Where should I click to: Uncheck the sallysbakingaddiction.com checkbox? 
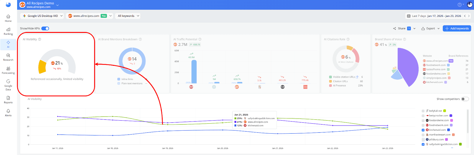pos(423,144)
